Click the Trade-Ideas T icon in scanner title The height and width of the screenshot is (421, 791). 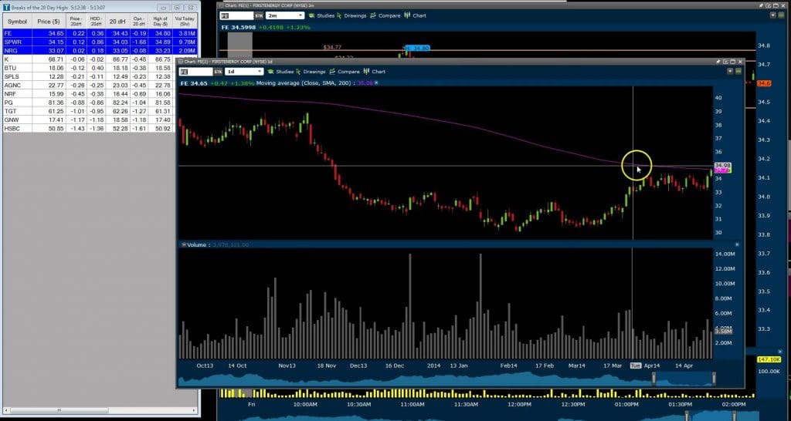6,8
